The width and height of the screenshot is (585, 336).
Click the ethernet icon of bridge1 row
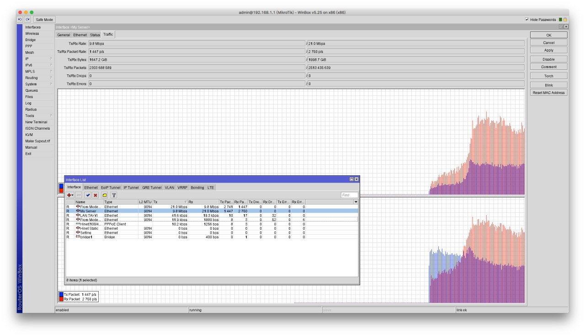click(x=78, y=237)
